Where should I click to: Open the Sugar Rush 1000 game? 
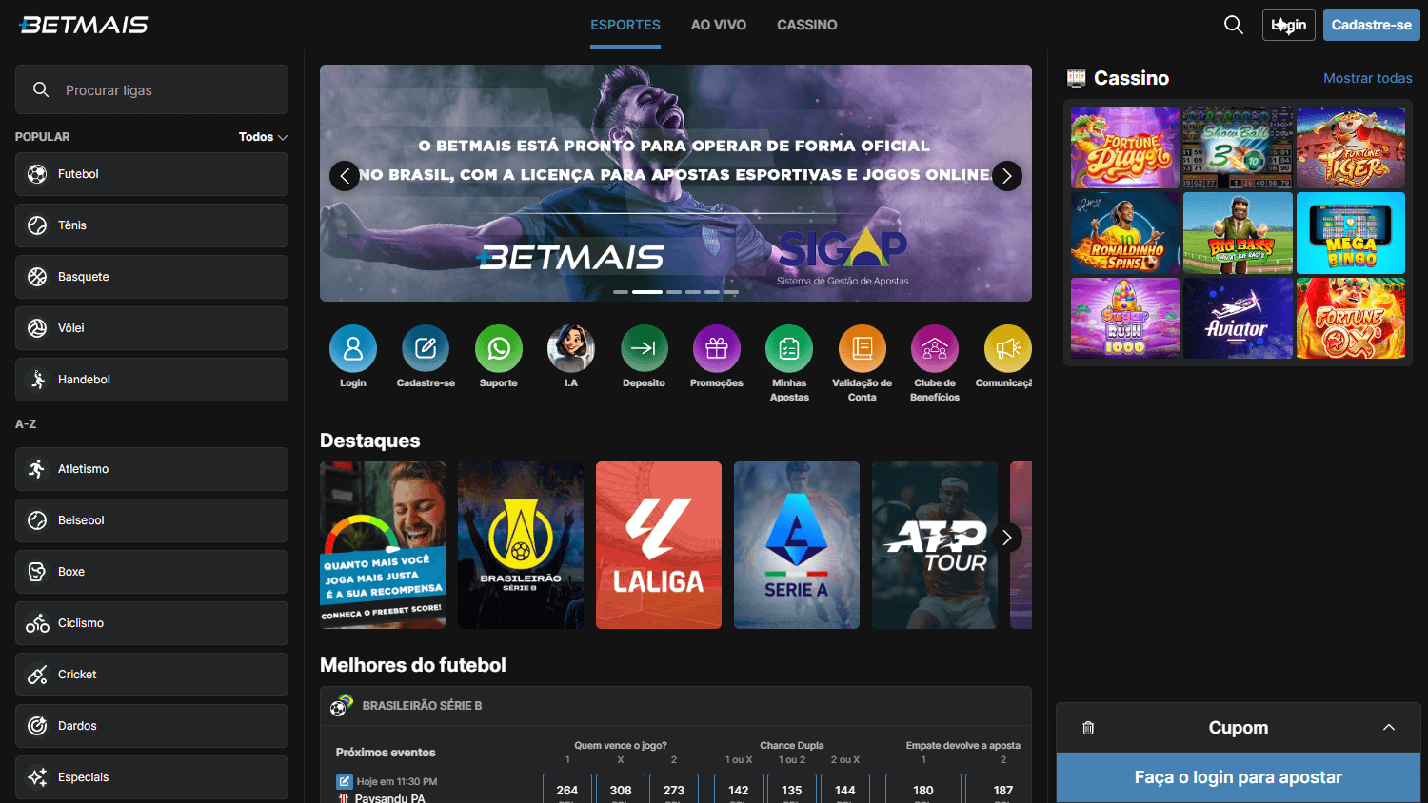tap(1125, 318)
